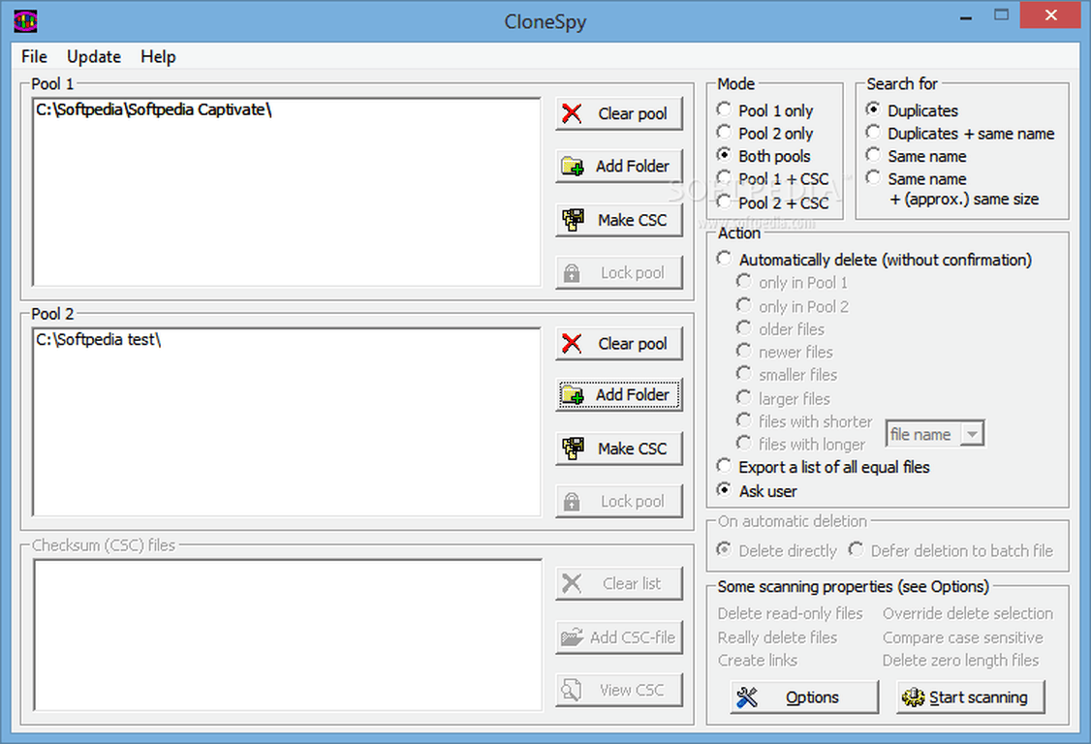Open the File menu
The height and width of the screenshot is (744, 1091).
coord(34,56)
